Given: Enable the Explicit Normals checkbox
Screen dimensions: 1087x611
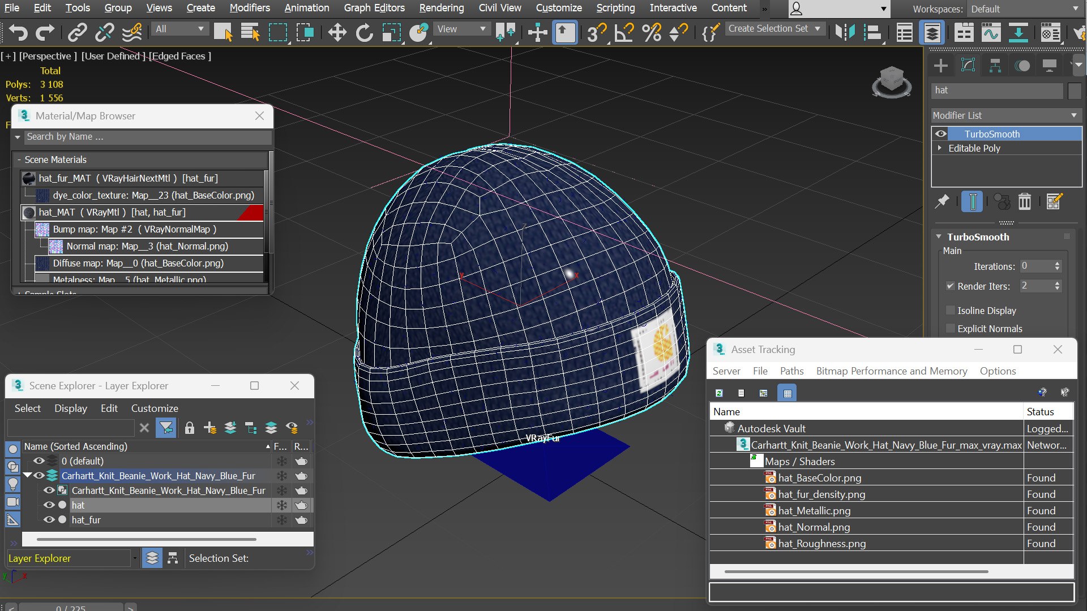Looking at the screenshot, I should [951, 329].
